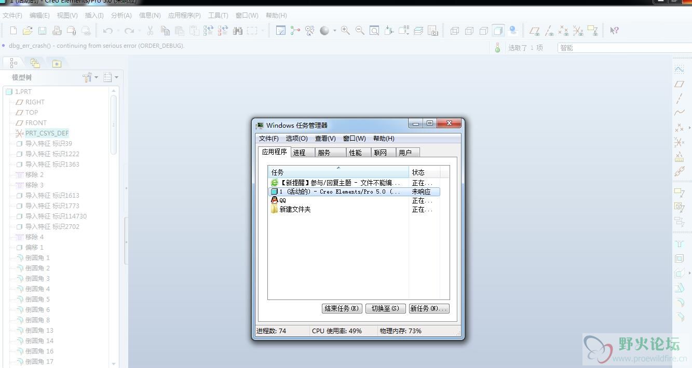This screenshot has width=692, height=368.
Task: Click the Datum Plane tool in right toolbar
Action: (x=679, y=84)
